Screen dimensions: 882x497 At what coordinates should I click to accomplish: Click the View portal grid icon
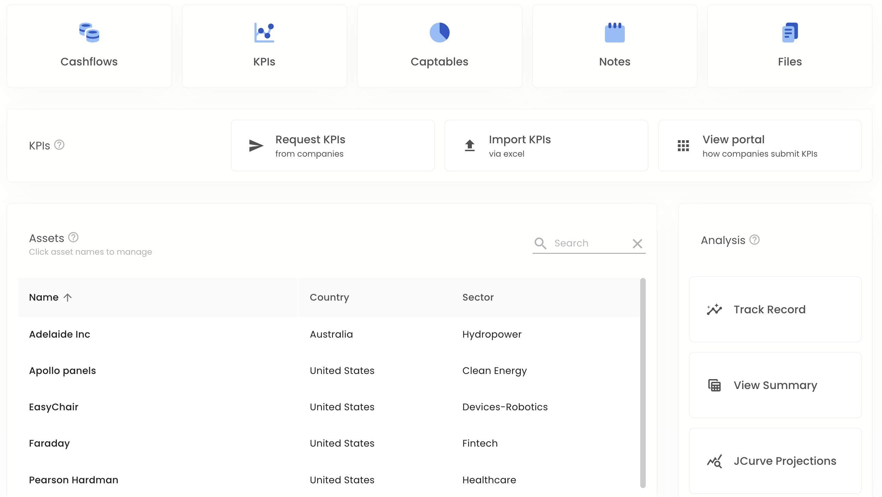point(683,146)
